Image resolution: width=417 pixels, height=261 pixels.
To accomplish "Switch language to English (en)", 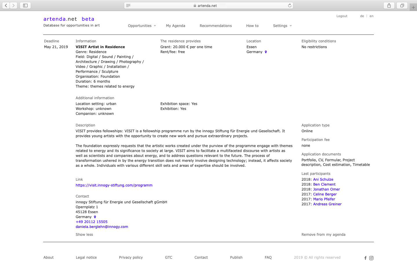I will click(372, 16).
